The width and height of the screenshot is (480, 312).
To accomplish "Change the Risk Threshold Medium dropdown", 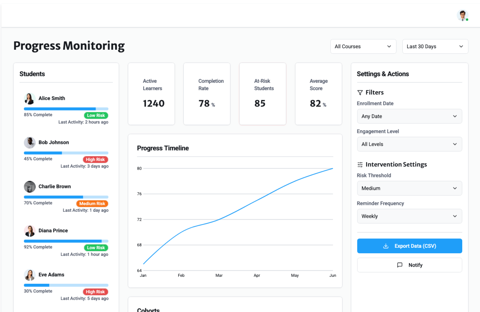I will [409, 188].
